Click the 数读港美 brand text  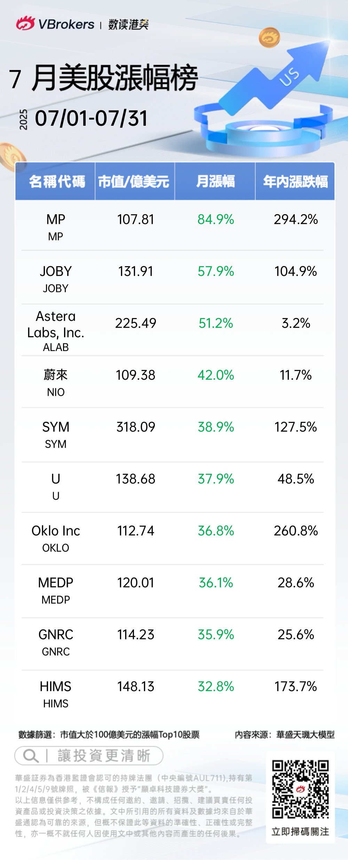(x=128, y=24)
